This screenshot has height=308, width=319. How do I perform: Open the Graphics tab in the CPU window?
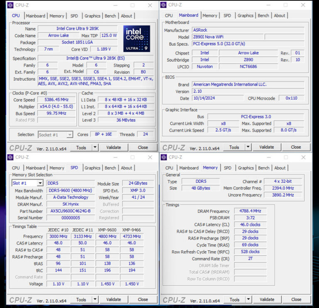click(x=92, y=16)
